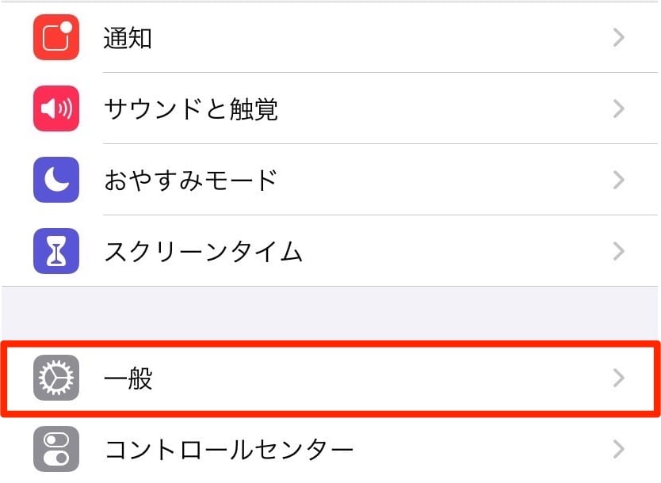Tap the chevron beside 一般
The image size is (661, 483).
point(619,378)
